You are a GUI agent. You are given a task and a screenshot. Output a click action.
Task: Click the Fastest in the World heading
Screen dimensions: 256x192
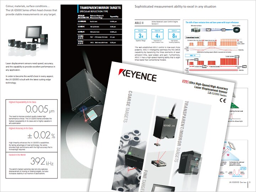pos(17,155)
